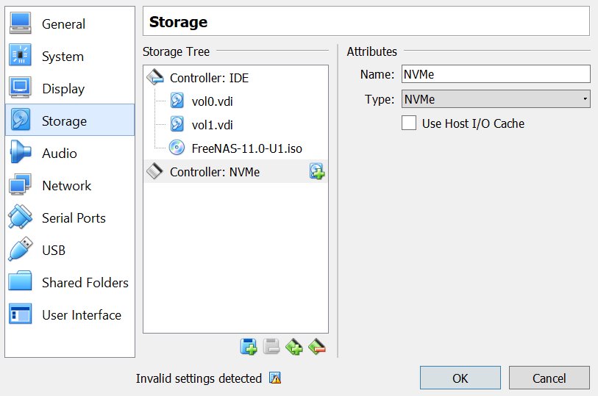Click the greyed remove controller icon
Viewport: 598px width, 396px height.
[271, 347]
